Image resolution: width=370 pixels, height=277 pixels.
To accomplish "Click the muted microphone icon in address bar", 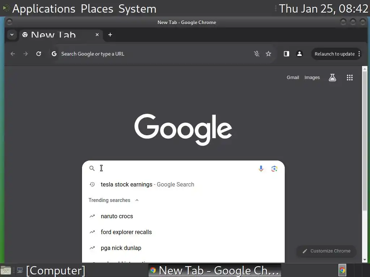I will coord(257,54).
